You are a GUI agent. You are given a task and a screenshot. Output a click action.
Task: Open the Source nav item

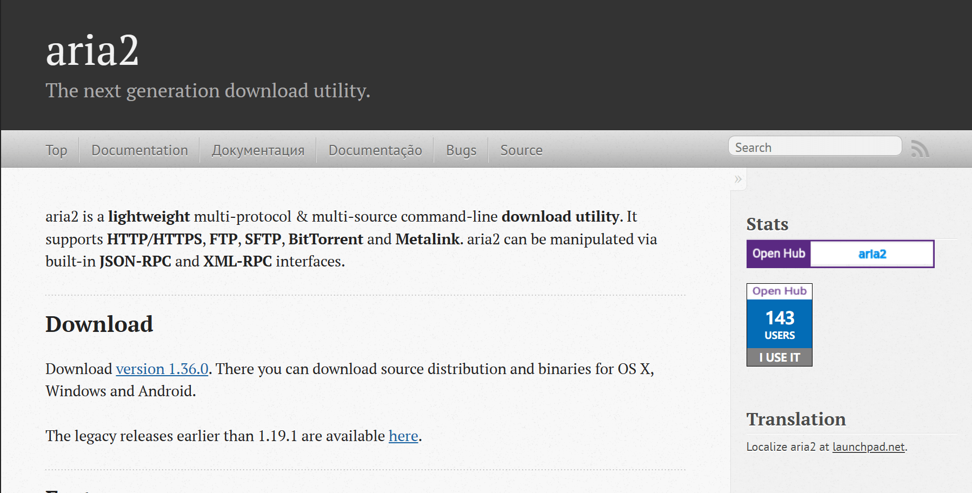(x=521, y=150)
